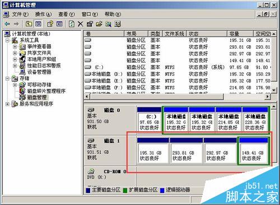Image resolution: width=280 pixels, height=205 pixels.
Task: Expand the 共享文件夹 tree node
Action: pos(15,53)
